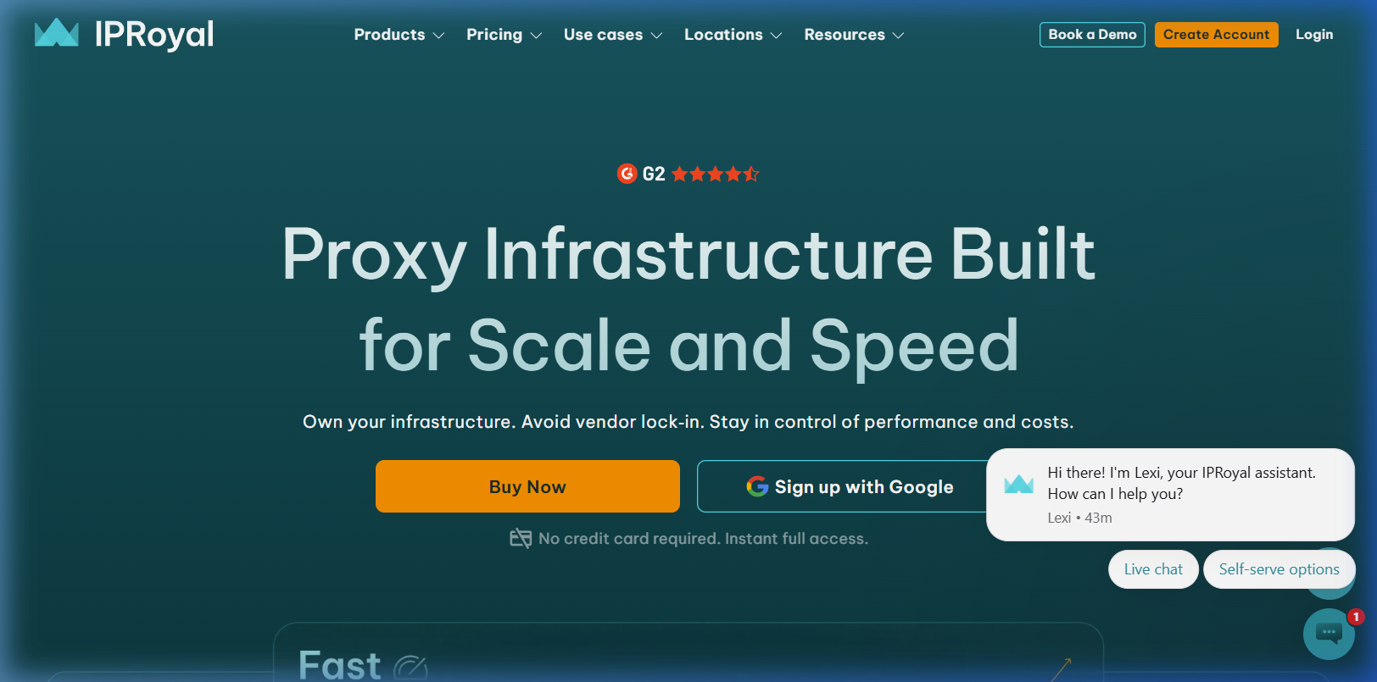The image size is (1377, 682).
Task: Click the 'Own your infrastructure' tagline
Action: click(688, 422)
